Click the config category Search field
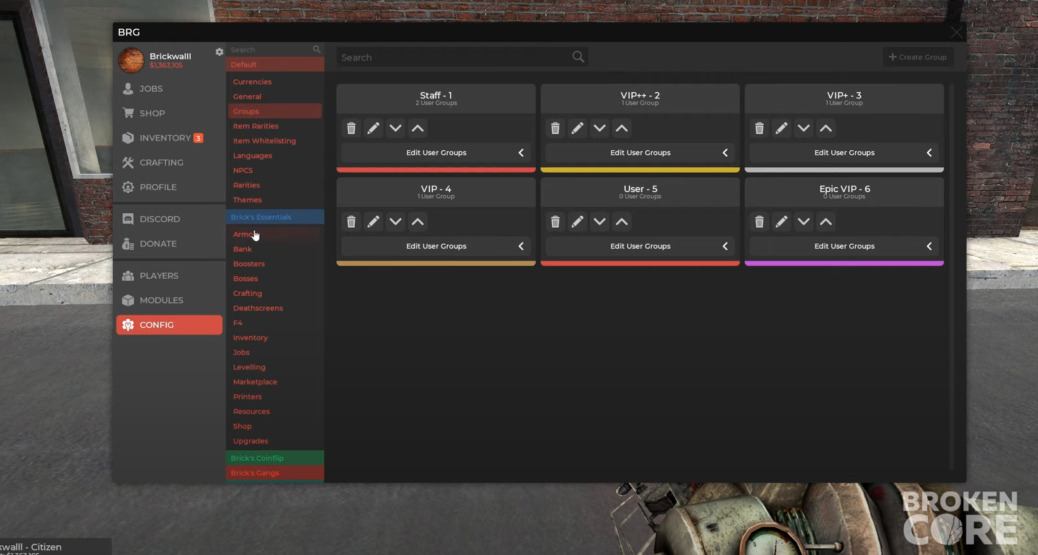The image size is (1038, 555). [x=275, y=50]
